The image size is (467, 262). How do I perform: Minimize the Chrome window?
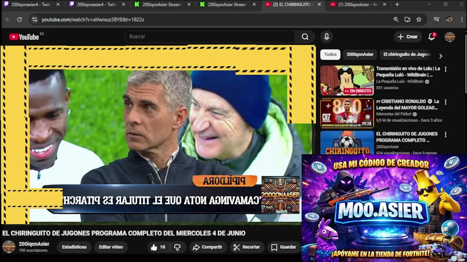tap(429, 5)
